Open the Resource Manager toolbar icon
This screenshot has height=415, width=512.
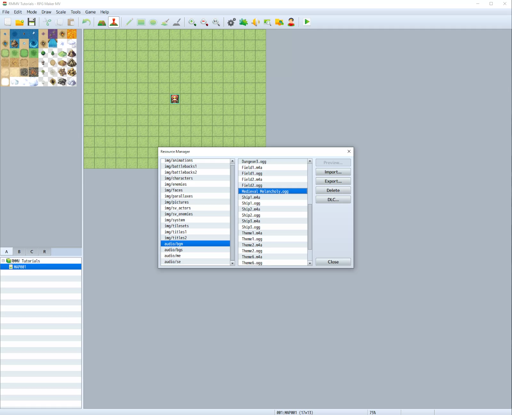point(279,22)
